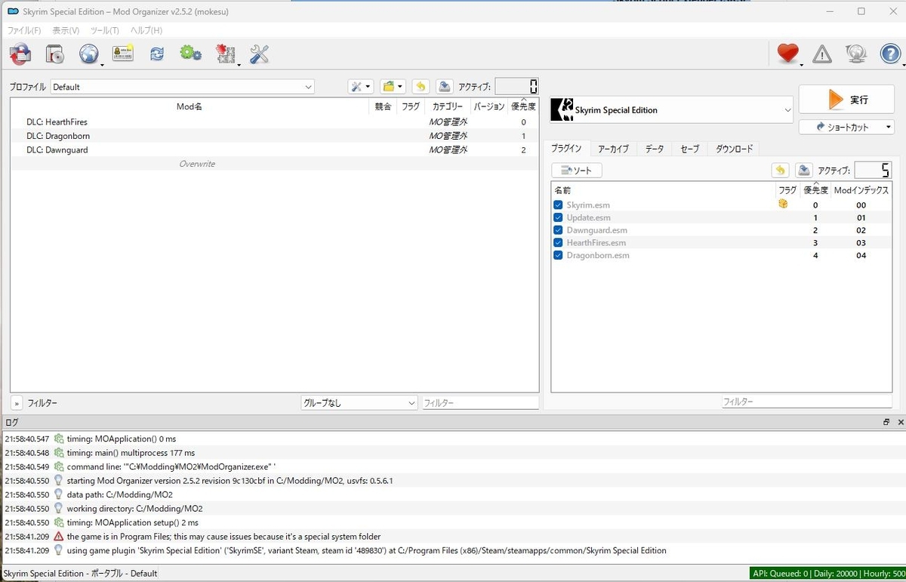This screenshot has width=906, height=582.
Task: Click the globe Update check icon
Action: click(856, 54)
